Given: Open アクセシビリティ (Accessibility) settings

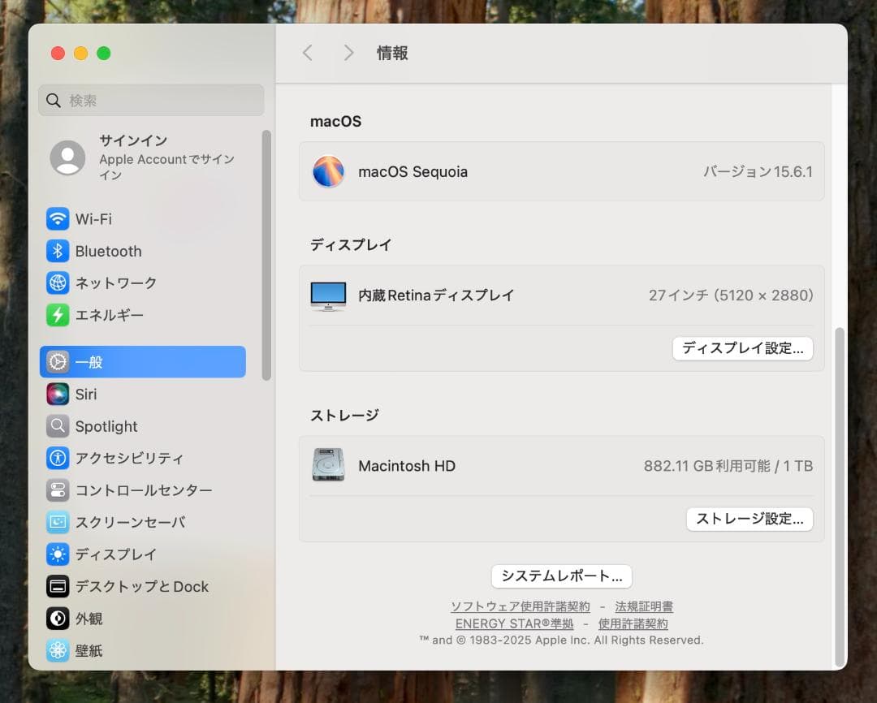Looking at the screenshot, I should click(x=58, y=458).
